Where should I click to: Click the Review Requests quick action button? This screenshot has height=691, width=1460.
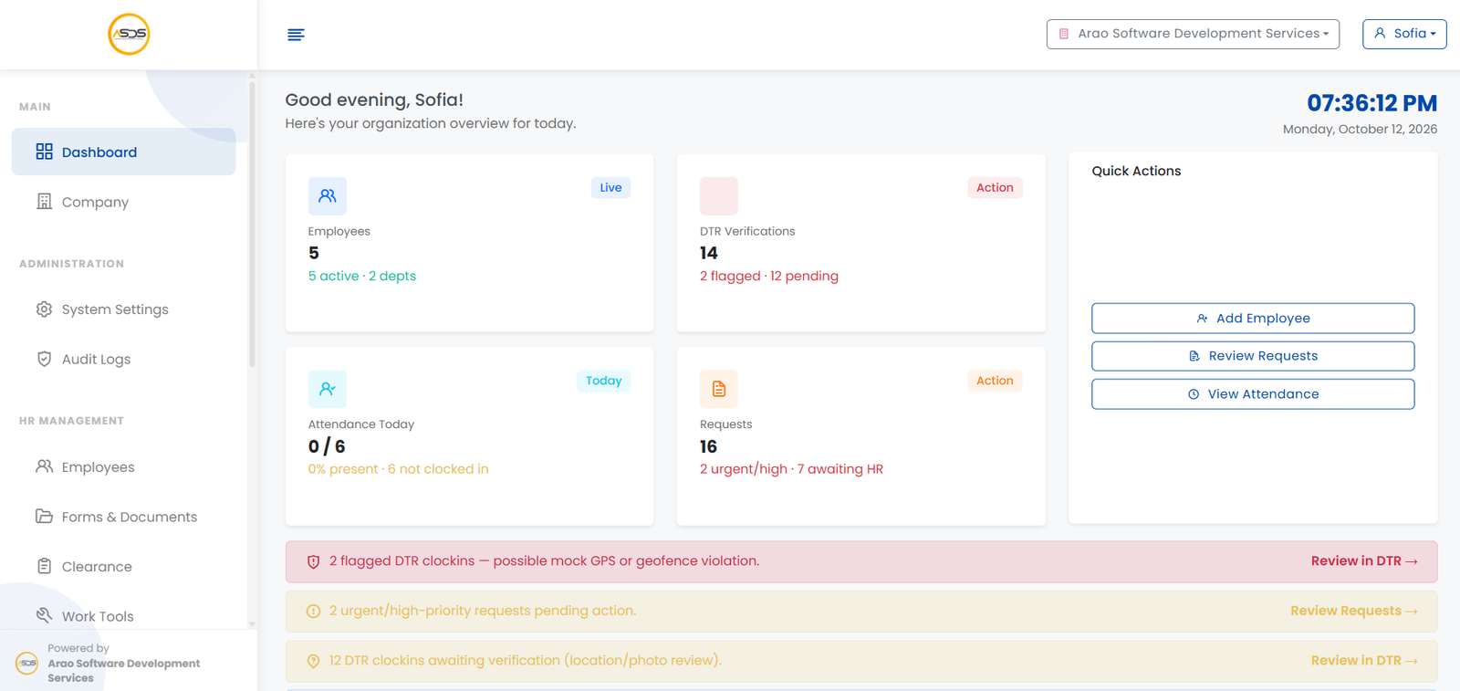(x=1253, y=356)
